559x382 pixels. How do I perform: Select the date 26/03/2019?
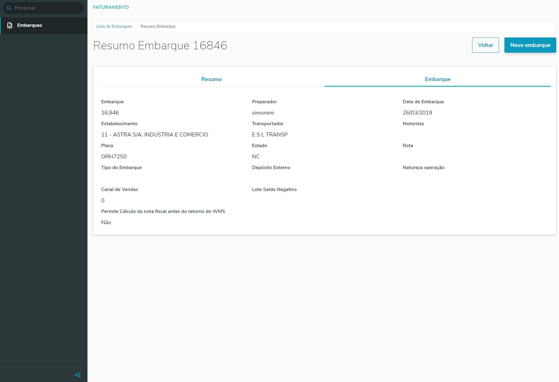[417, 113]
